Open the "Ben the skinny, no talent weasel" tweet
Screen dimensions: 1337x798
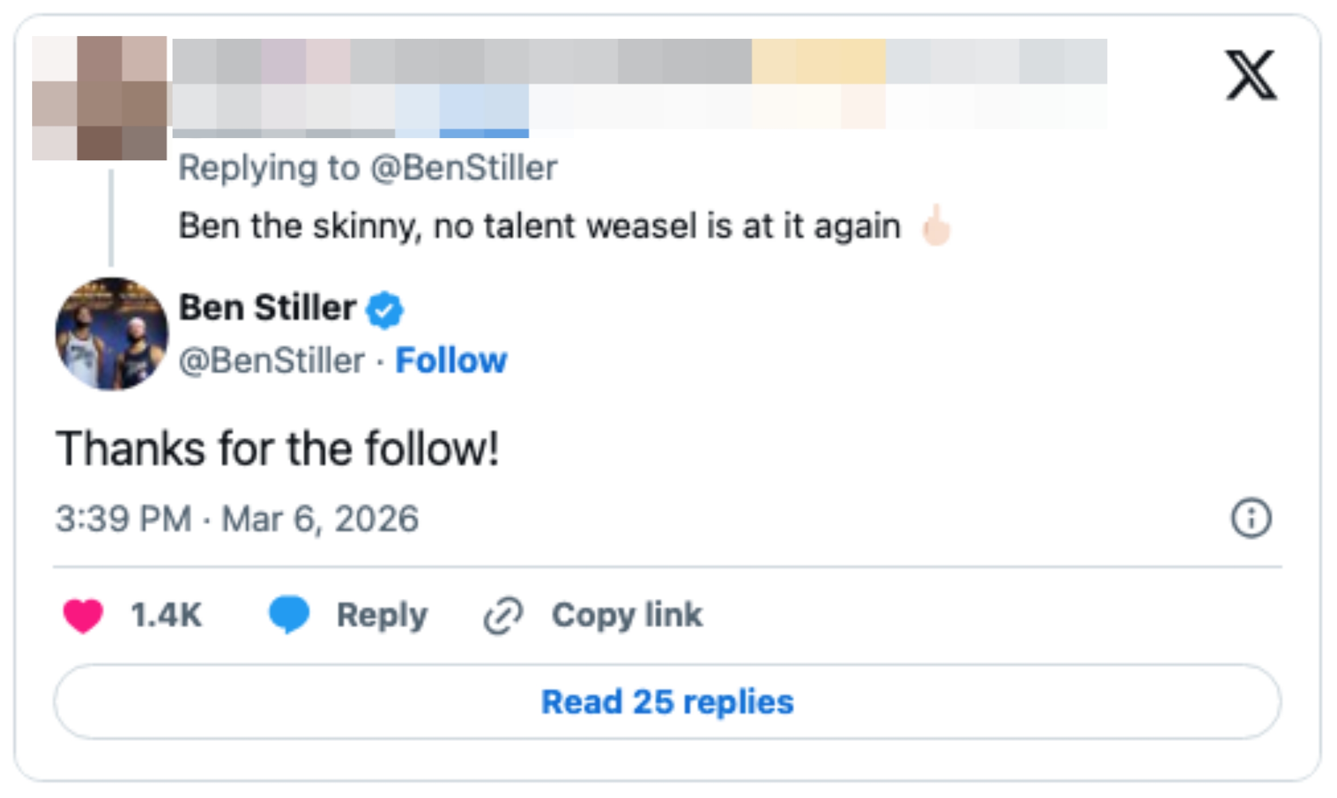tap(539, 226)
